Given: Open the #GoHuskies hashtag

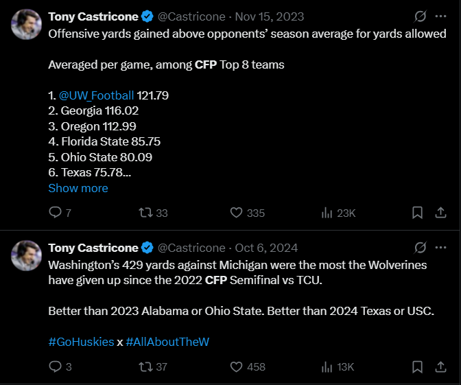Looking at the screenshot, I should [x=81, y=342].
